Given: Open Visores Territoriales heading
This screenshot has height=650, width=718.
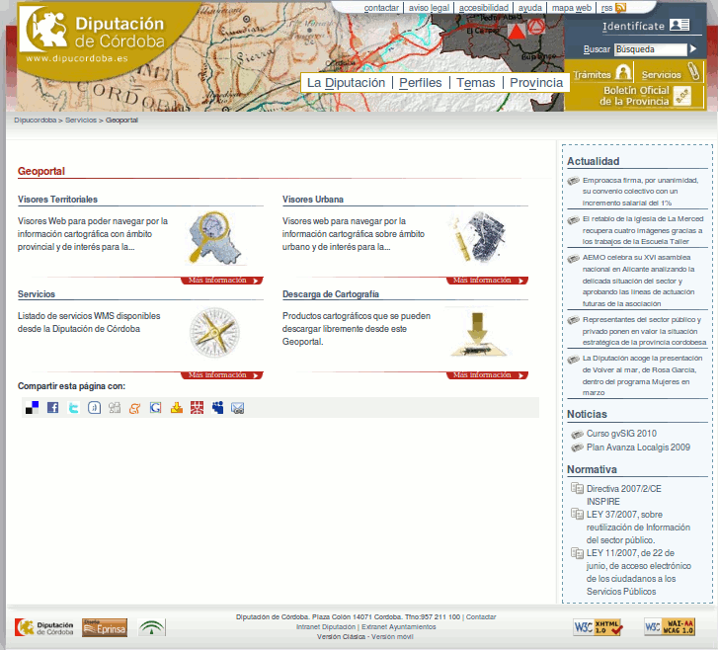Looking at the screenshot, I should [x=57, y=200].
